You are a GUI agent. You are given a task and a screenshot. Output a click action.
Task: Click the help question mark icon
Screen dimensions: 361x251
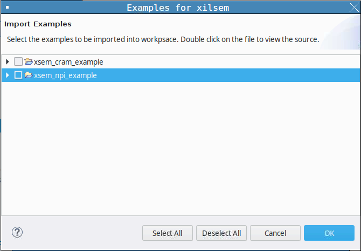pos(17,233)
